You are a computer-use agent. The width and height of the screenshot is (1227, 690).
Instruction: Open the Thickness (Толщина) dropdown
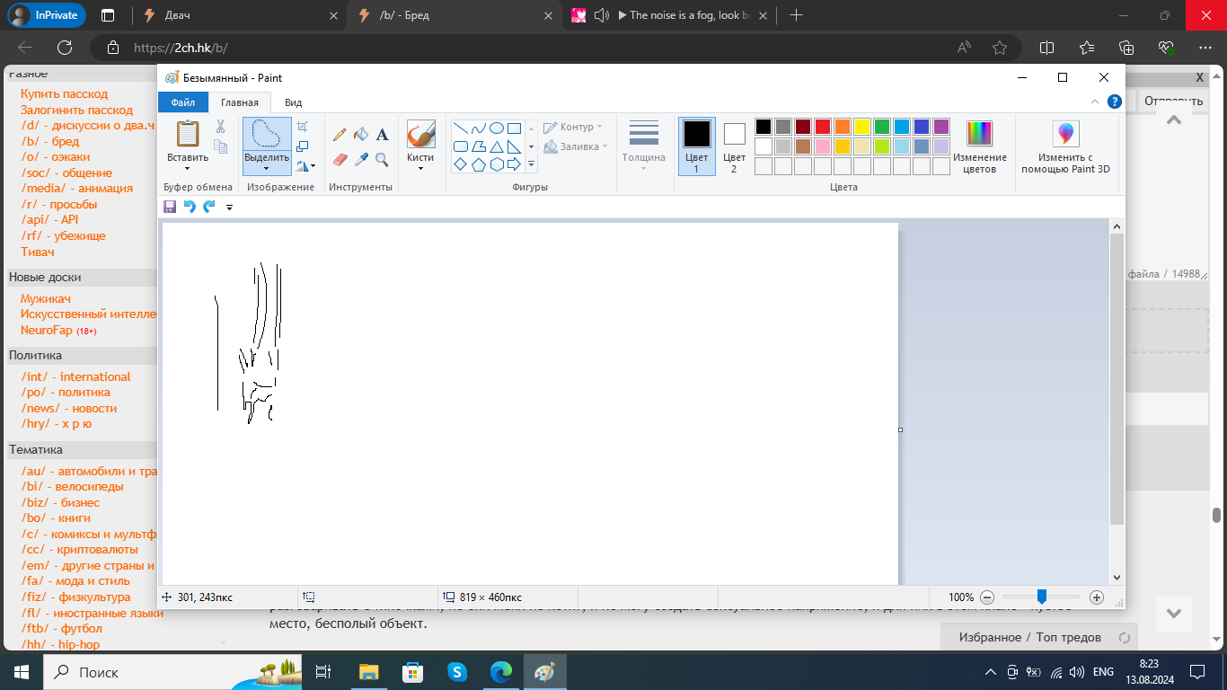[644, 146]
